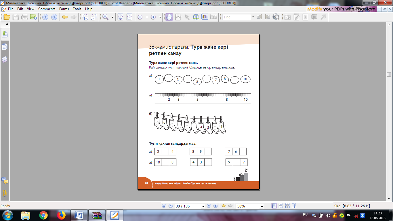Screen dimensions: 393x221
Task: Click the Zoom In magnifier tool
Action: pos(106,17)
